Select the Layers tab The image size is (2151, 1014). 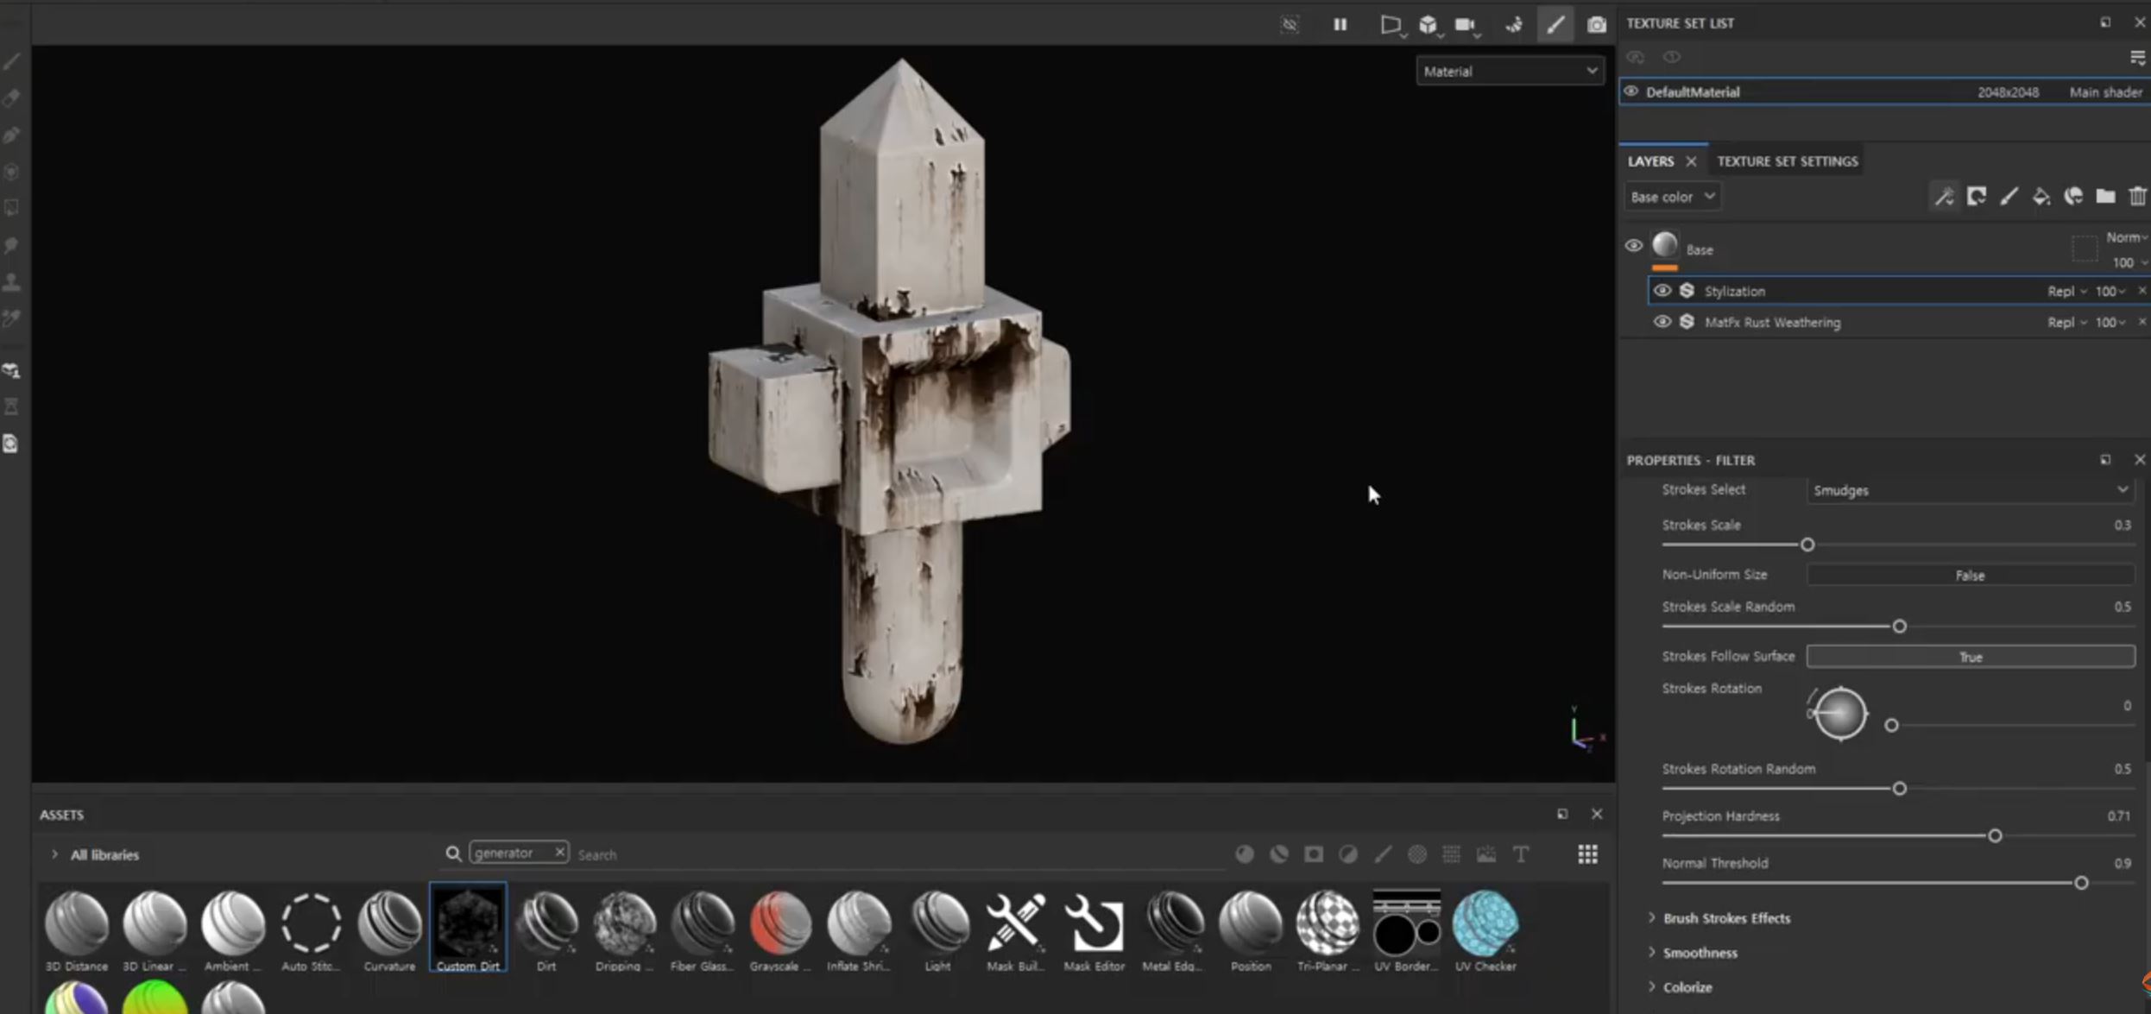click(x=1650, y=161)
